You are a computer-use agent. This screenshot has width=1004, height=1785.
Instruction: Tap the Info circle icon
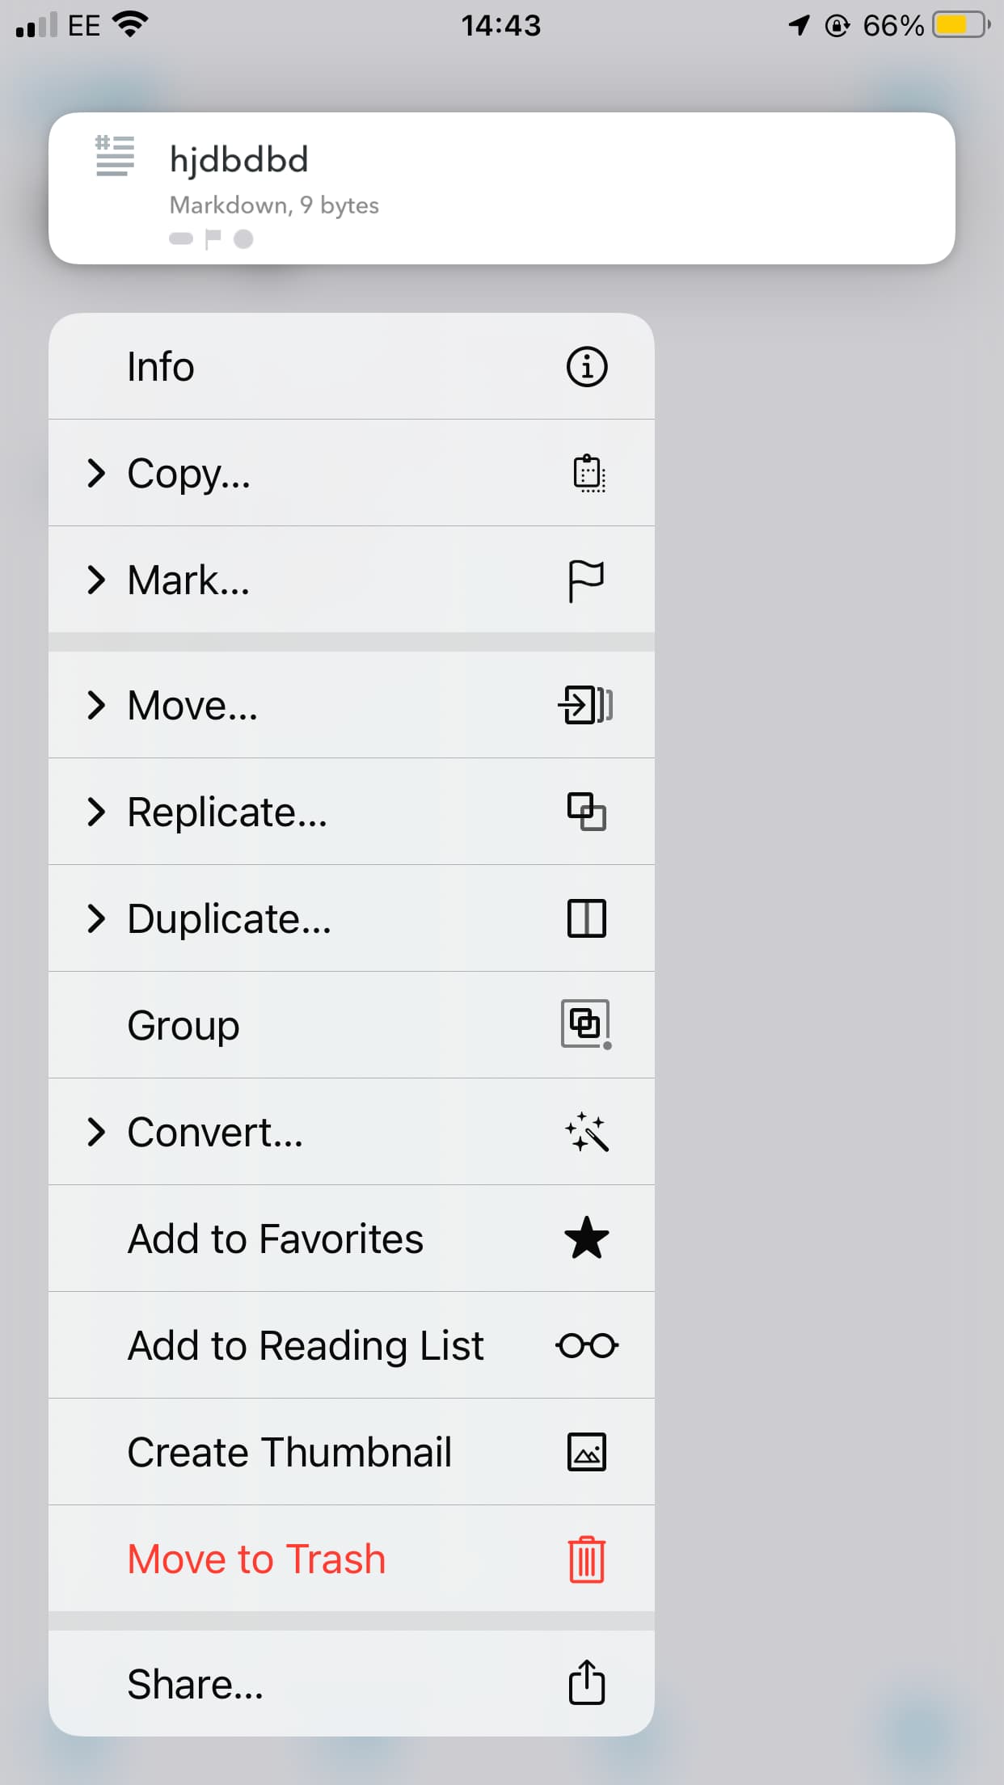(x=586, y=367)
